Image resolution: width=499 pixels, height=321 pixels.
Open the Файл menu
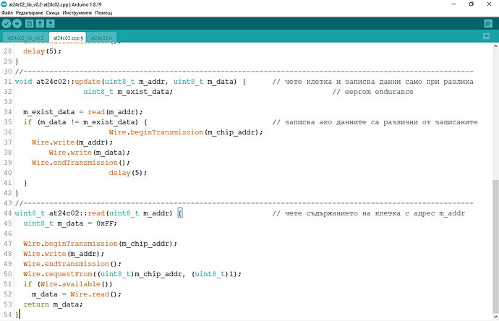[x=7, y=14]
